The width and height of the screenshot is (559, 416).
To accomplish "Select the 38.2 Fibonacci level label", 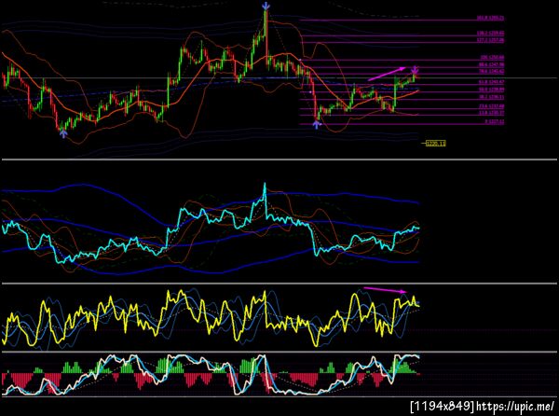I will (491, 97).
